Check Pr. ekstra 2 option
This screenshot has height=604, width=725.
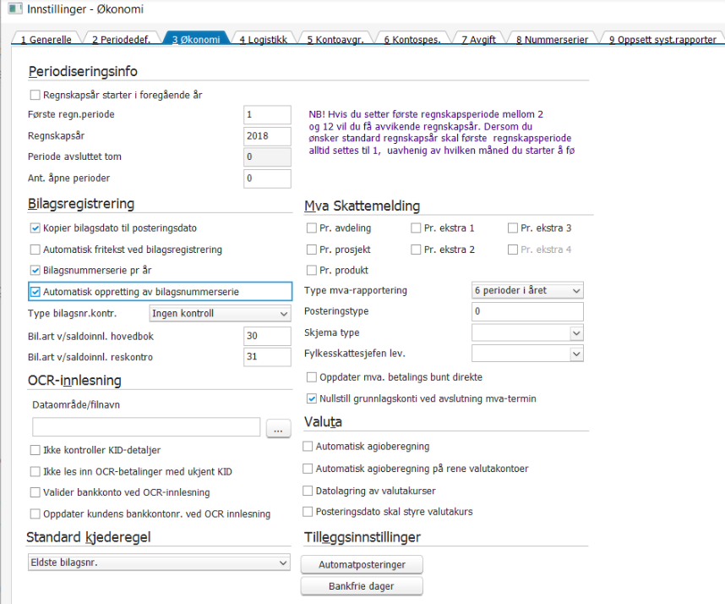tap(416, 250)
